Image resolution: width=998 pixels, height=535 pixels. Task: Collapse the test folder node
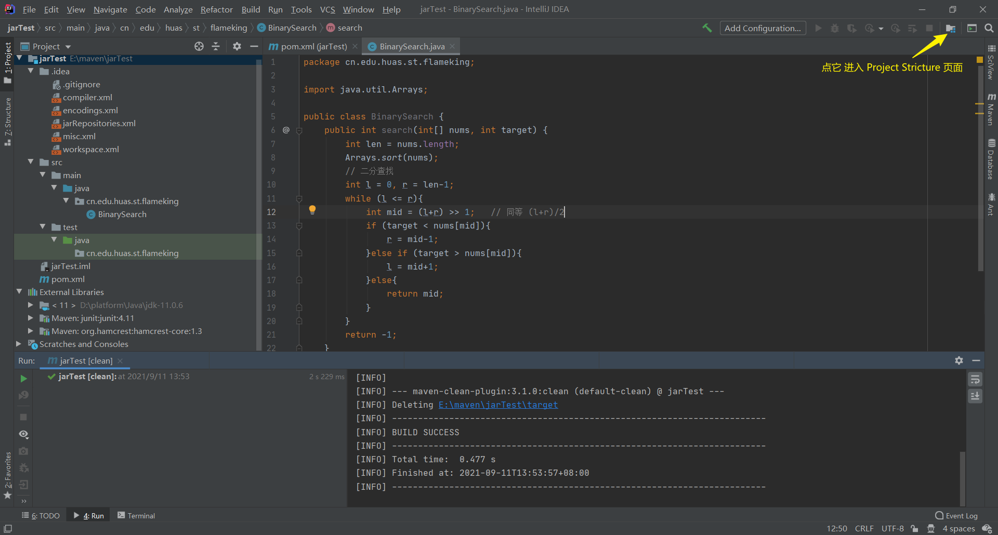(x=43, y=227)
